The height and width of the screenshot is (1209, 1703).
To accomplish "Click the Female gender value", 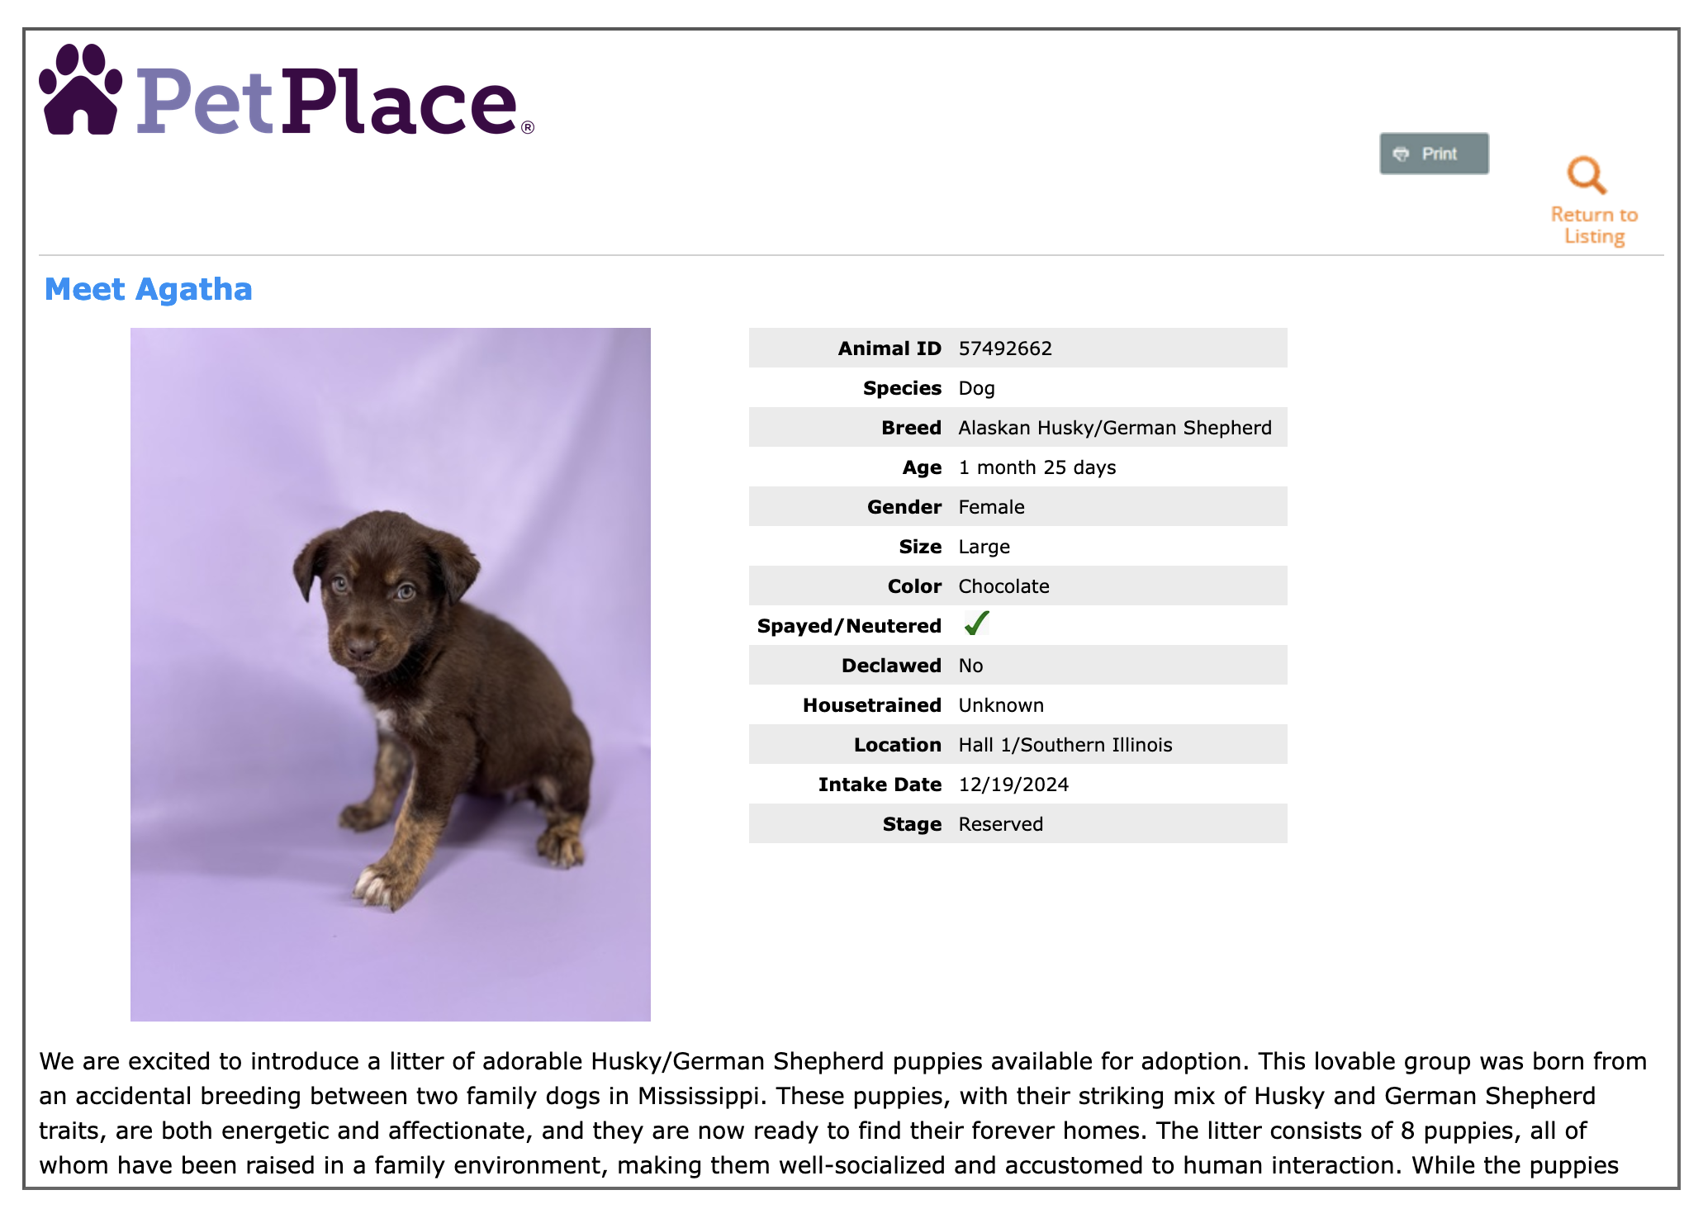I will coord(991,507).
